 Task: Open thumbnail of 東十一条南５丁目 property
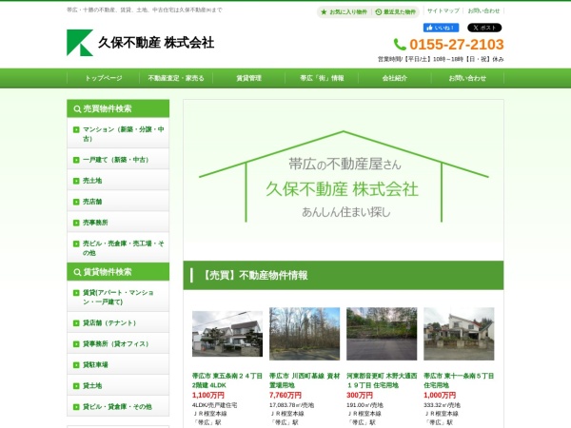[459, 334]
